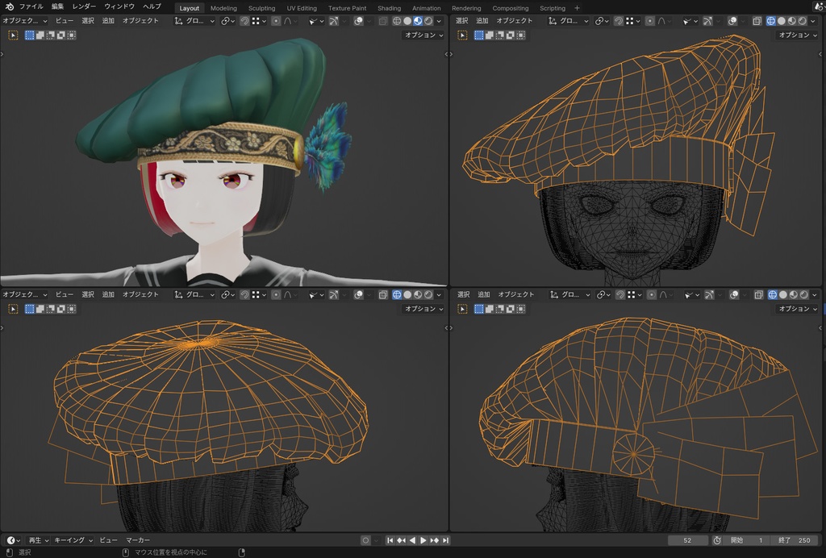Image resolution: width=826 pixels, height=558 pixels.
Task: Toggle gizmo visibility in top-left viewport
Action: point(334,21)
